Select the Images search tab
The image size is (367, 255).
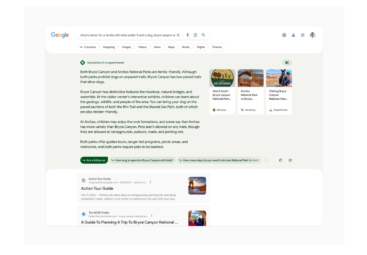(x=126, y=47)
